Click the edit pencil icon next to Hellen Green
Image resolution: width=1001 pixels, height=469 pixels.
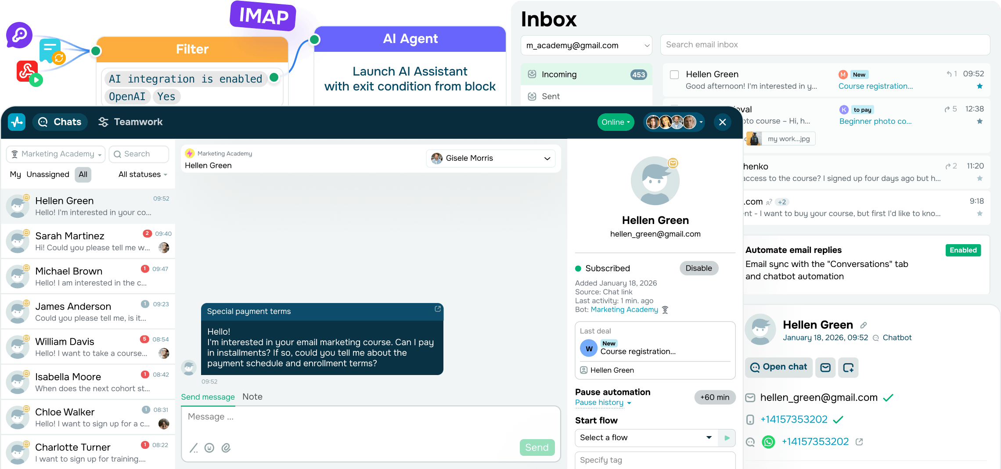pyautogui.click(x=864, y=325)
